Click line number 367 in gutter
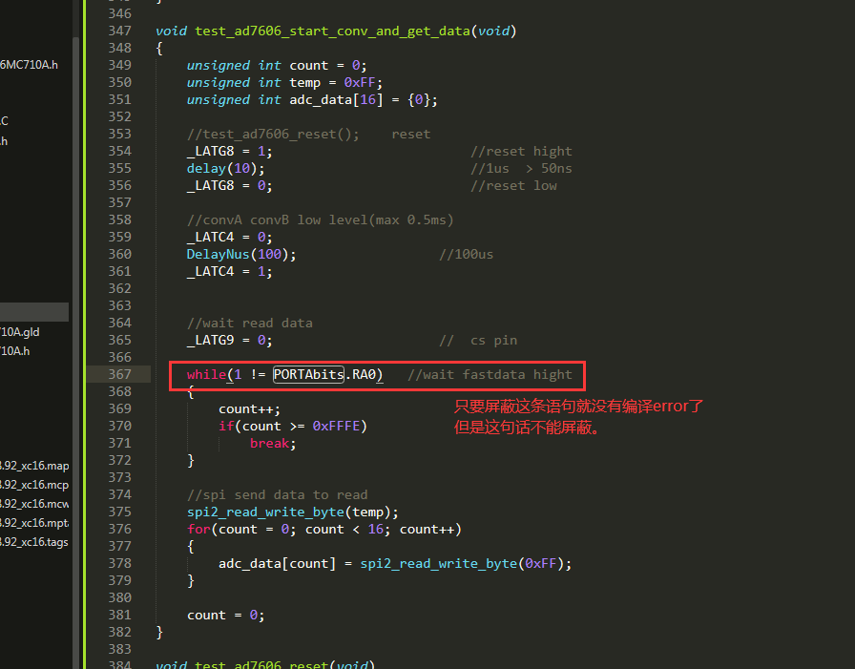The width and height of the screenshot is (855, 669). click(x=119, y=374)
